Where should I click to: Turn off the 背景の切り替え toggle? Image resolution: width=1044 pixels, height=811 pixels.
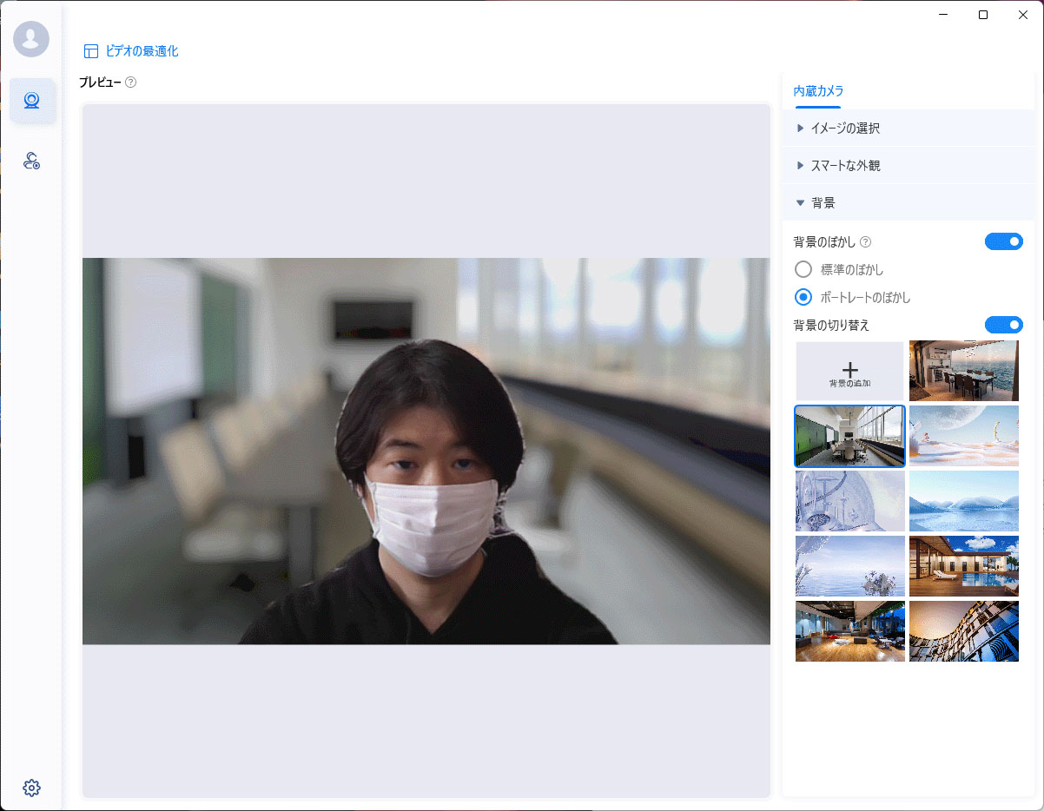(1004, 325)
